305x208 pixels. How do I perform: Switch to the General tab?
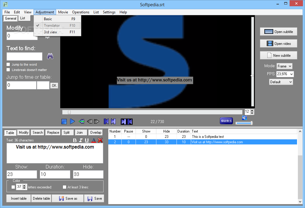tap(10, 18)
